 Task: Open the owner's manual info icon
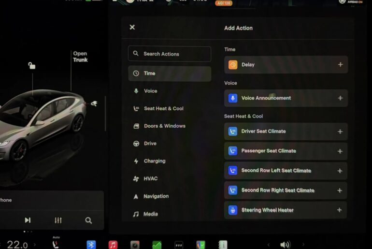click(223, 245)
